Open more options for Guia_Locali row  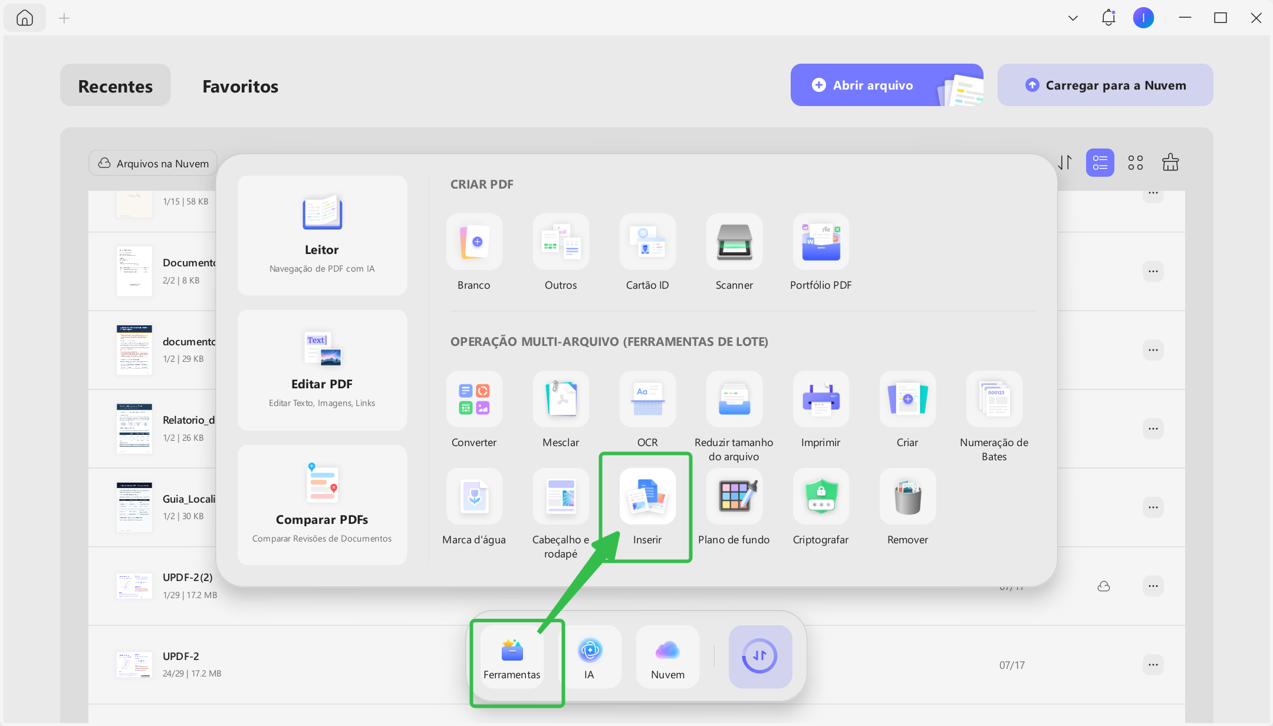click(1153, 507)
